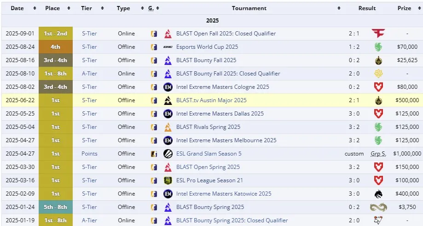
Task: Click A-Tier link in 2025-08-10 row
Action: [89, 74]
